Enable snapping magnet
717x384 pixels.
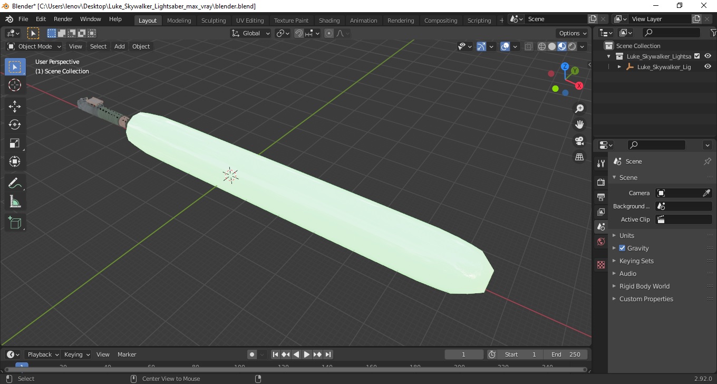pos(299,33)
